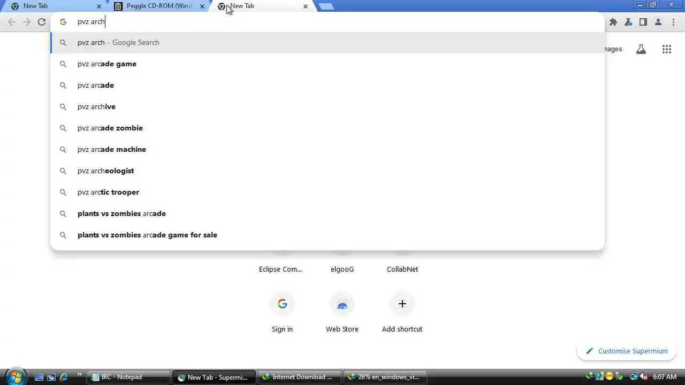Launch Internet Explorer from quick launch
Image resolution: width=685 pixels, height=385 pixels.
click(64, 377)
